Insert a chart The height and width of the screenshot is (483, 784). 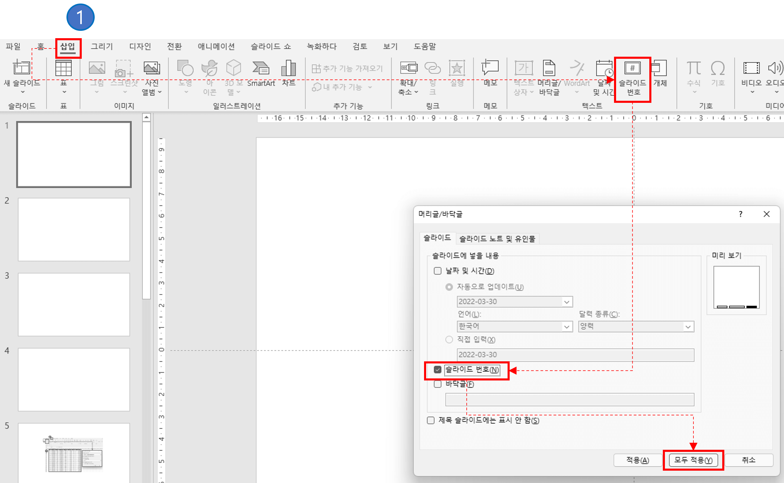click(288, 75)
